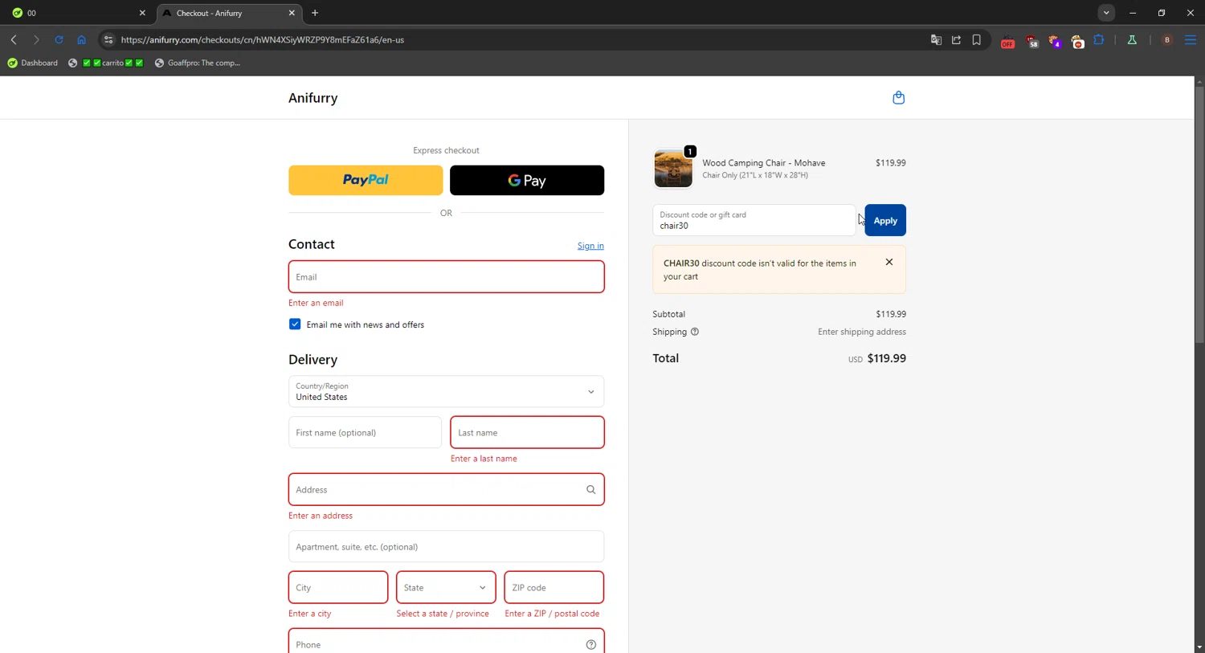Open the carrito bookmark

point(106,63)
